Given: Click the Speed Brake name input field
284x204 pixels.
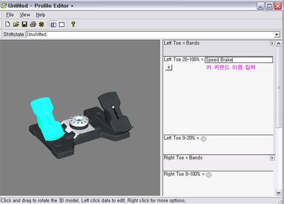Looking at the screenshot, I should click(239, 60).
